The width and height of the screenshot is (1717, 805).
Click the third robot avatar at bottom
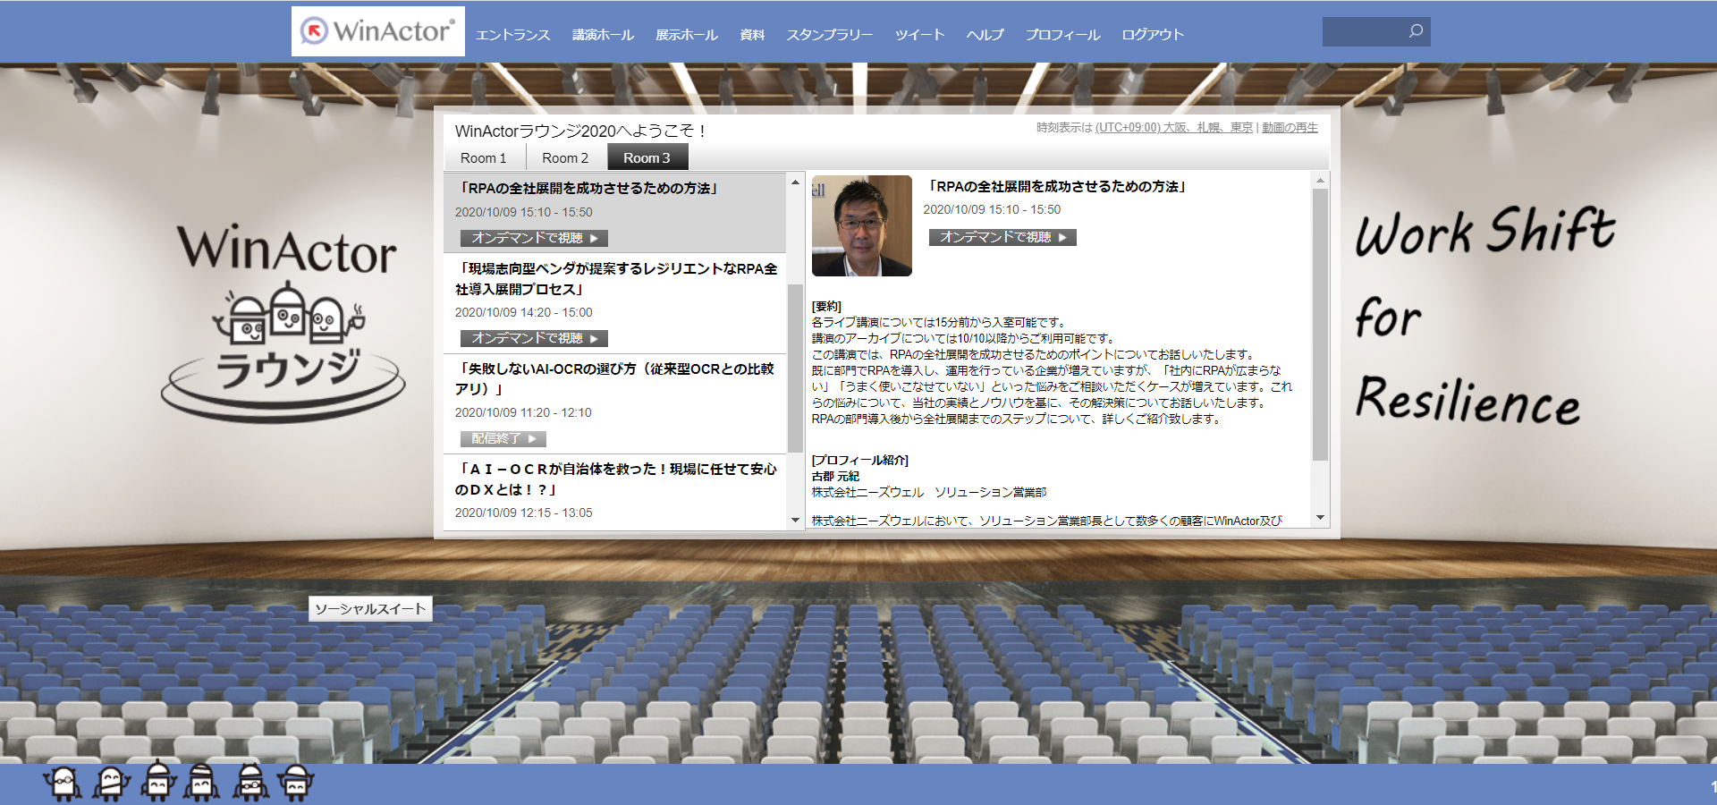pos(158,780)
